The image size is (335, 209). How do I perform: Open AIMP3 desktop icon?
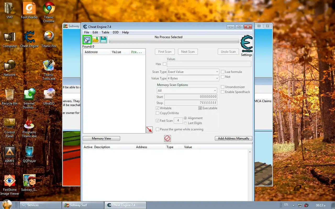click(x=10, y=154)
